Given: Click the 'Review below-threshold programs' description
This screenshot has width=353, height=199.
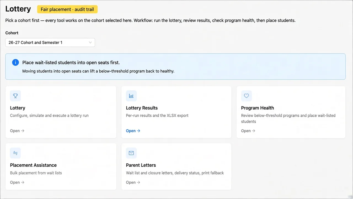Looking at the screenshot, I should click(x=288, y=119).
